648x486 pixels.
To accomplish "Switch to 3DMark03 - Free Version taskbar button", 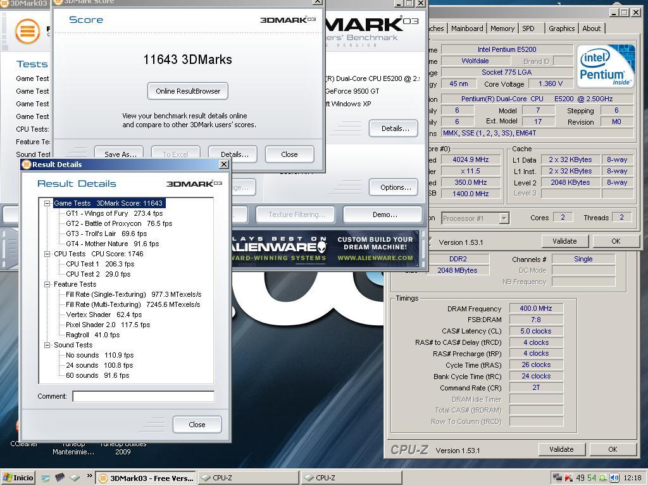I will (146, 478).
